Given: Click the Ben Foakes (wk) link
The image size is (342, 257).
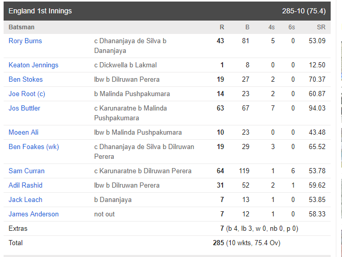Looking at the screenshot, I should point(34,146).
